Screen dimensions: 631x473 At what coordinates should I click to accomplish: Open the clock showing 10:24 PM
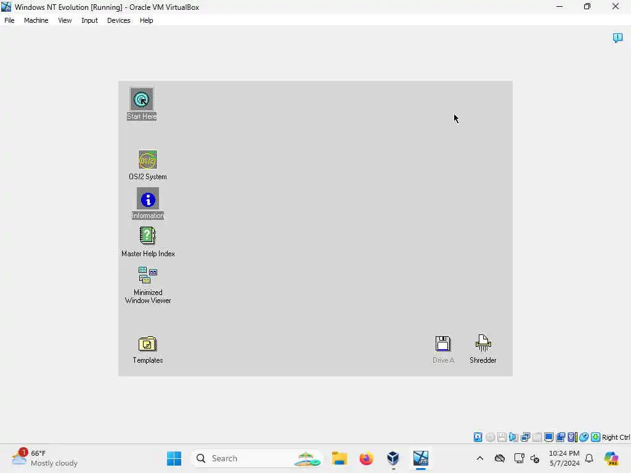tap(564, 458)
